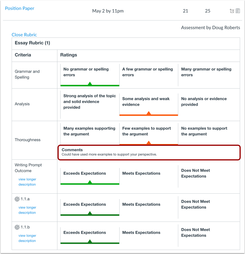
Task: Click the outcome target icon beside 1.1.b
Action: pyautogui.click(x=17, y=227)
